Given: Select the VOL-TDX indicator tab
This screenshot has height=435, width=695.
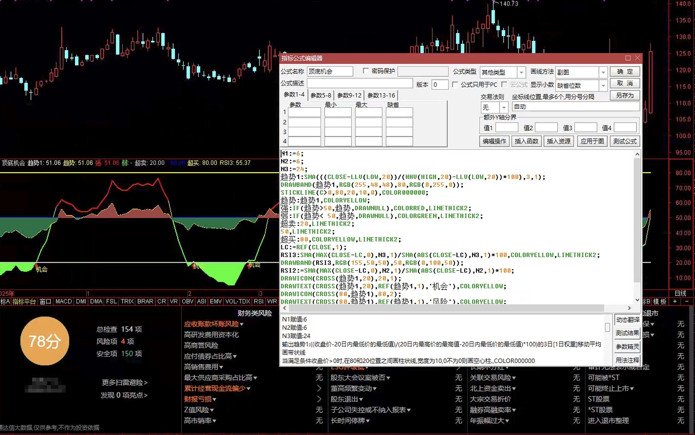Looking at the screenshot, I should pos(238,301).
